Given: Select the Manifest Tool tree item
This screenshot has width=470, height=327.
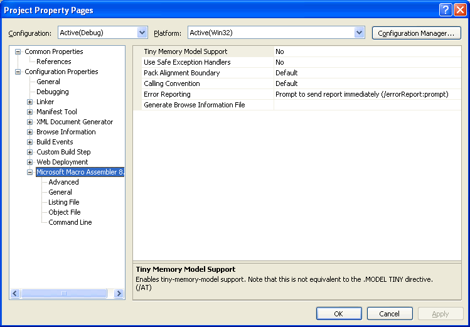Looking at the screenshot, I should [56, 112].
